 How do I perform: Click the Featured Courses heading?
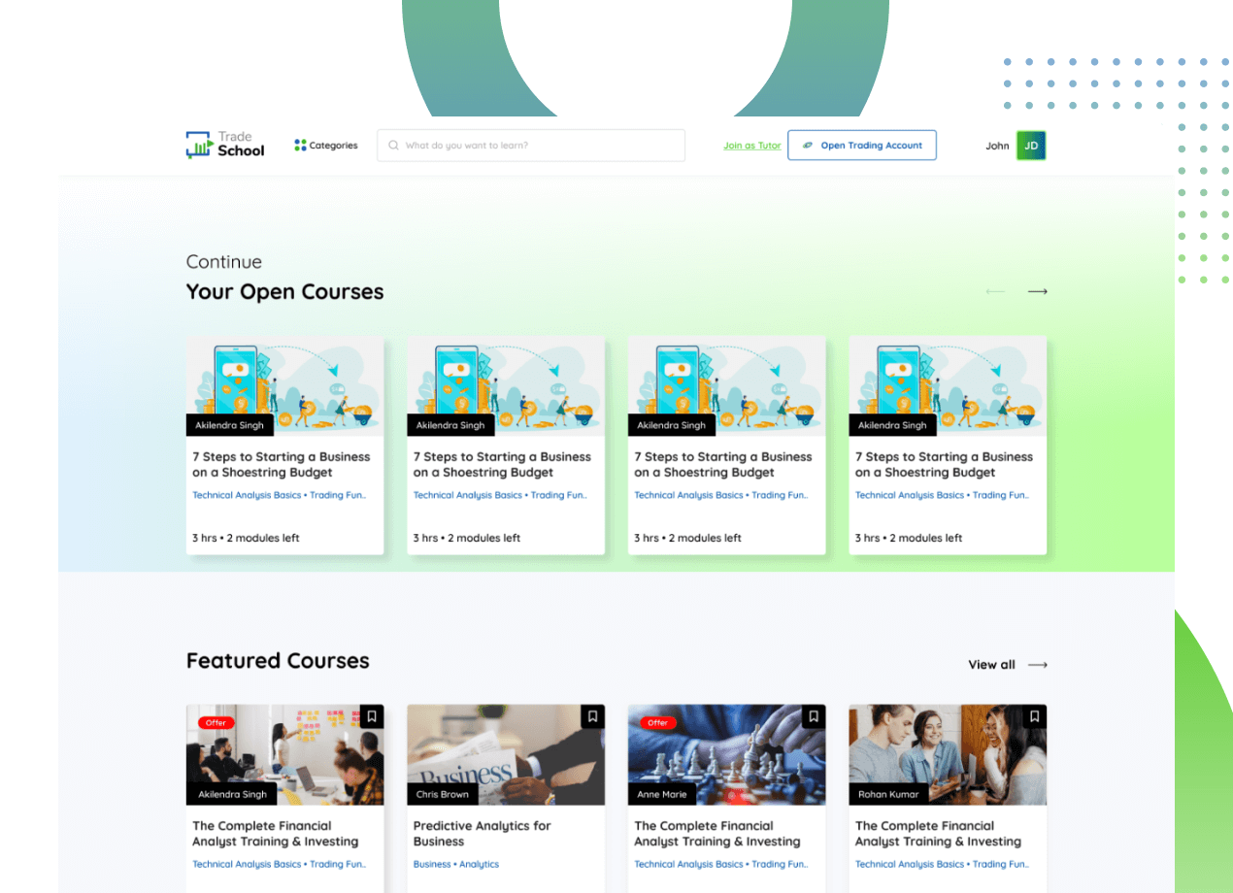[x=278, y=661]
